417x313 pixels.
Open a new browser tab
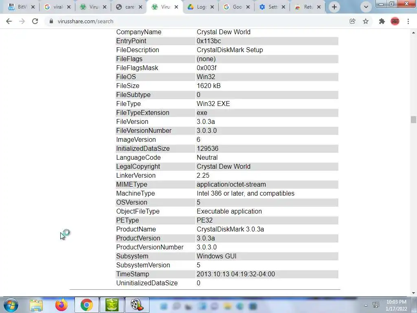tap(334, 7)
